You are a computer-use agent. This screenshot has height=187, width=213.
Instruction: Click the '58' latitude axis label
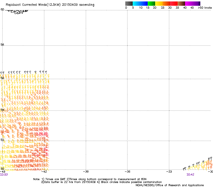2,45
